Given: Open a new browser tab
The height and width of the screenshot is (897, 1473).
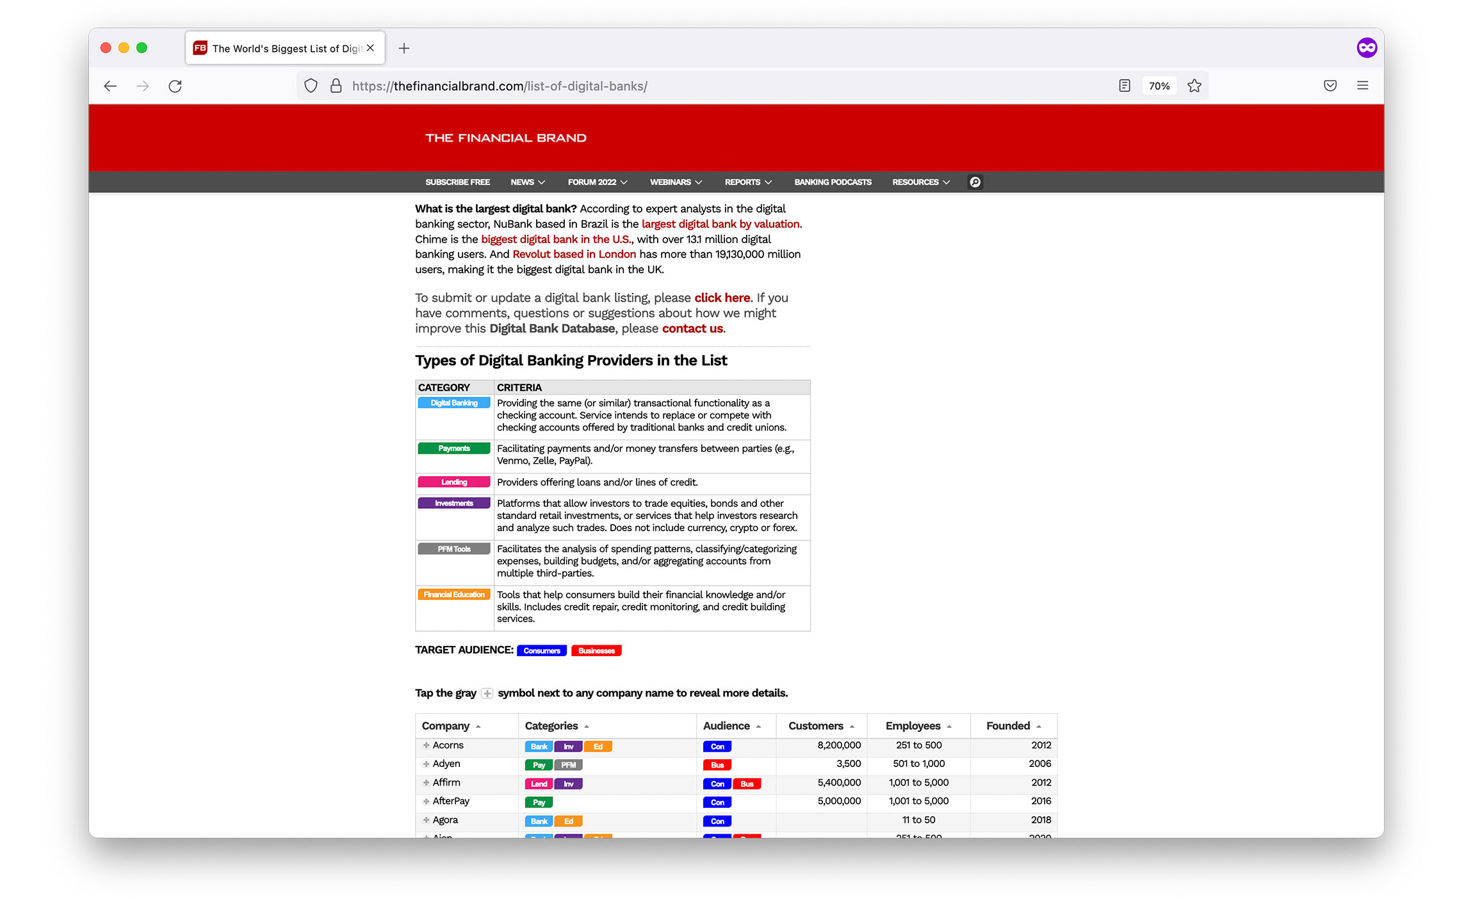Looking at the screenshot, I should pos(404,48).
